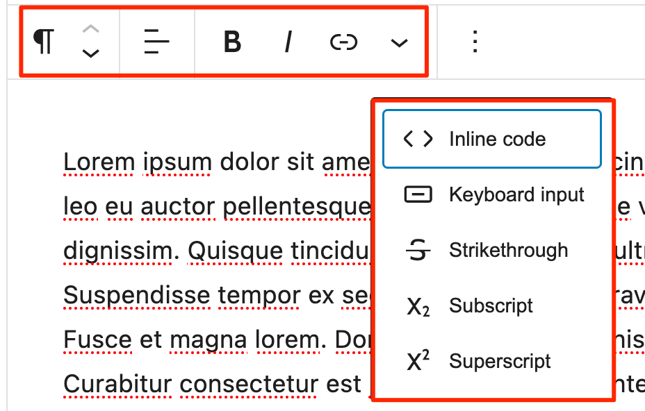
Task: Open the three-dot Options button
Action: point(474,42)
